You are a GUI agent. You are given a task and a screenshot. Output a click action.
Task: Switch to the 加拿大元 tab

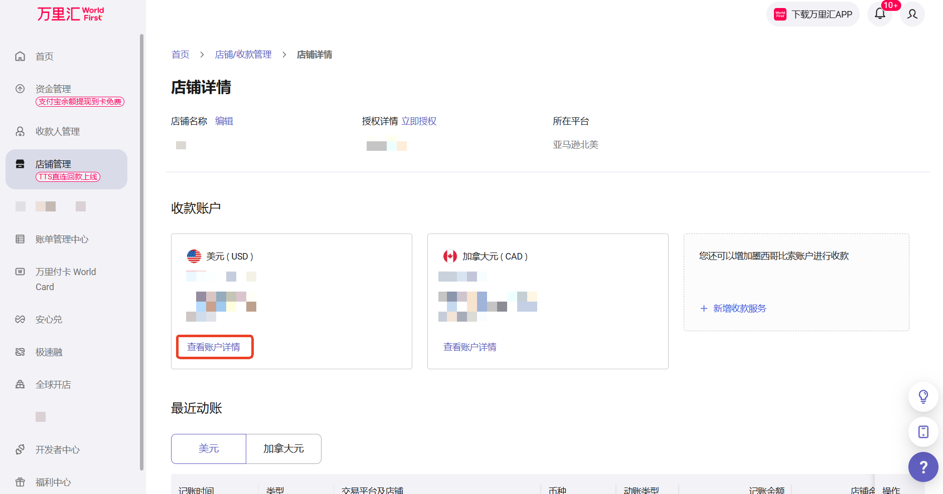click(x=283, y=448)
